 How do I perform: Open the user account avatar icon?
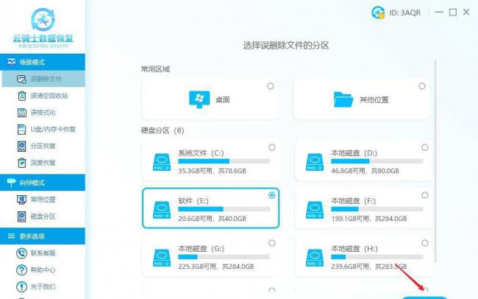click(x=378, y=13)
